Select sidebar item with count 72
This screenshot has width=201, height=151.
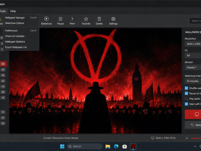coord(3,112)
